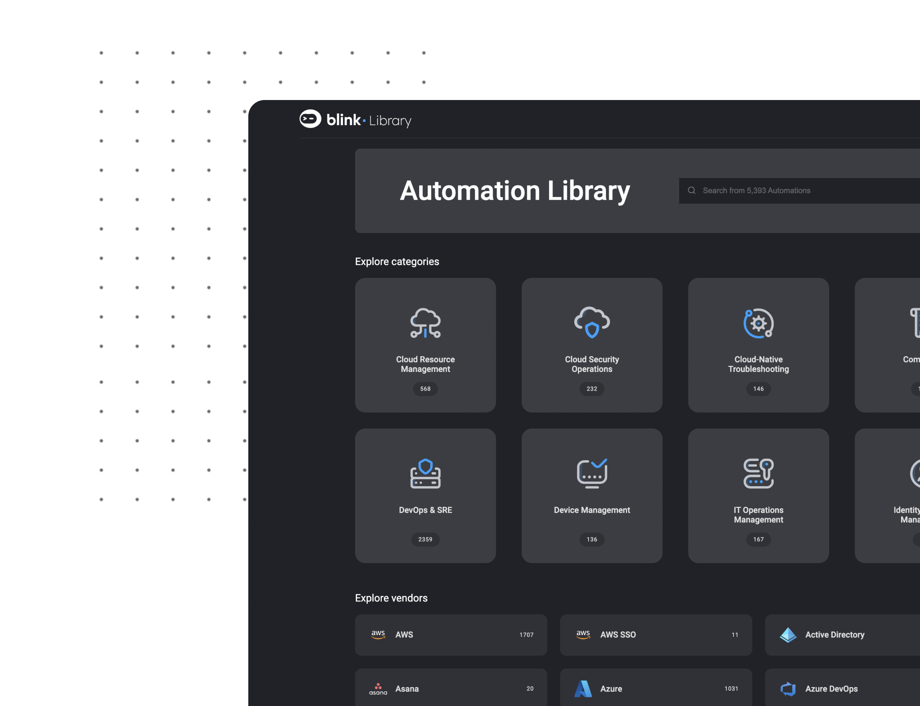Screen dimensions: 920x706
Task: Click the 568 automation count badge
Action: click(425, 389)
